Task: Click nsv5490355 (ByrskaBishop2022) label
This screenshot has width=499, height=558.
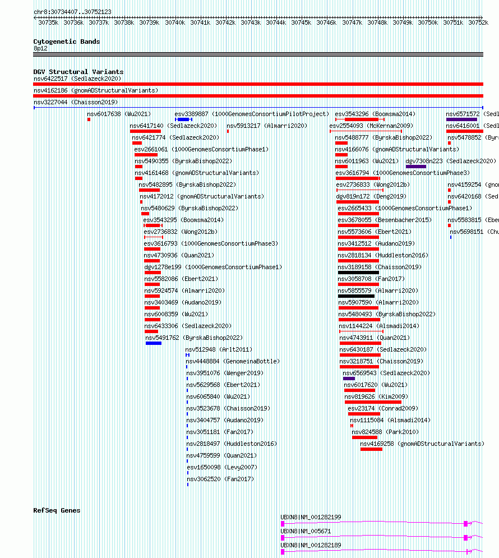Action: [183, 161]
